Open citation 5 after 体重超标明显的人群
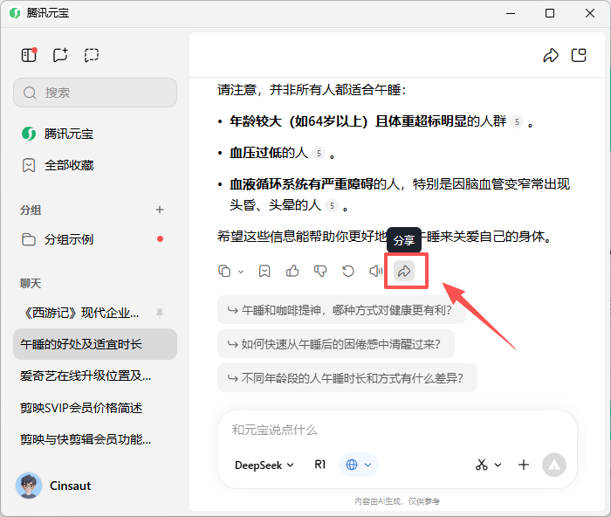This screenshot has height=517, width=611. pos(517,121)
